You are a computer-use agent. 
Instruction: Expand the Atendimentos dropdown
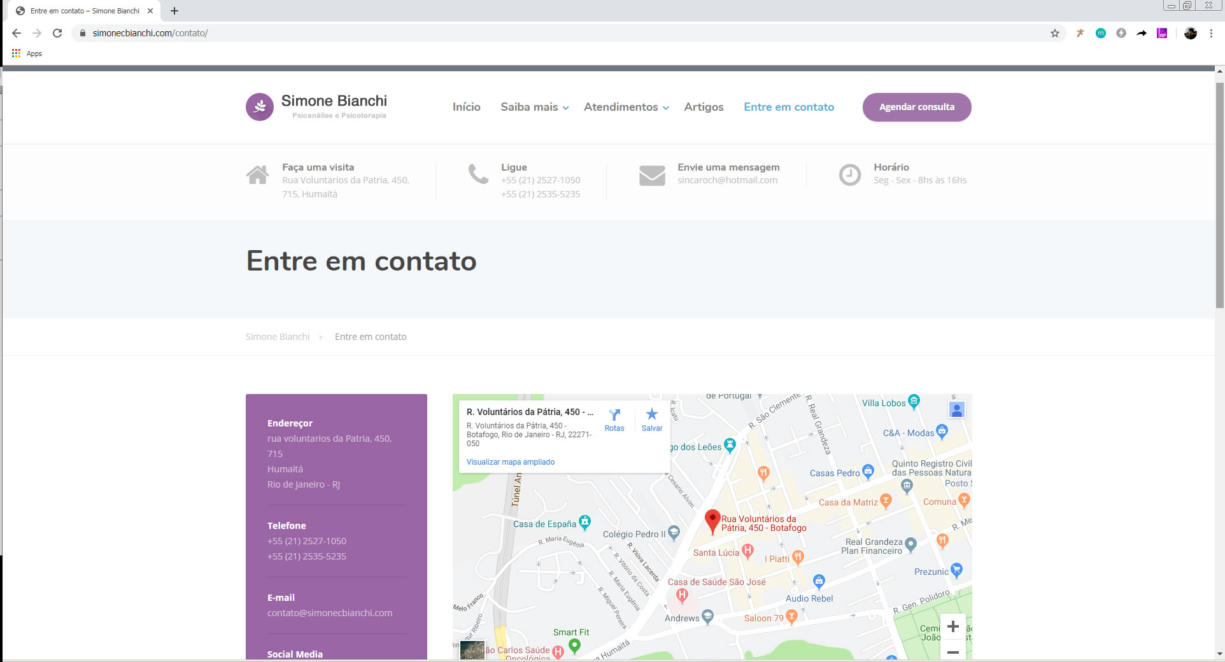(x=627, y=107)
